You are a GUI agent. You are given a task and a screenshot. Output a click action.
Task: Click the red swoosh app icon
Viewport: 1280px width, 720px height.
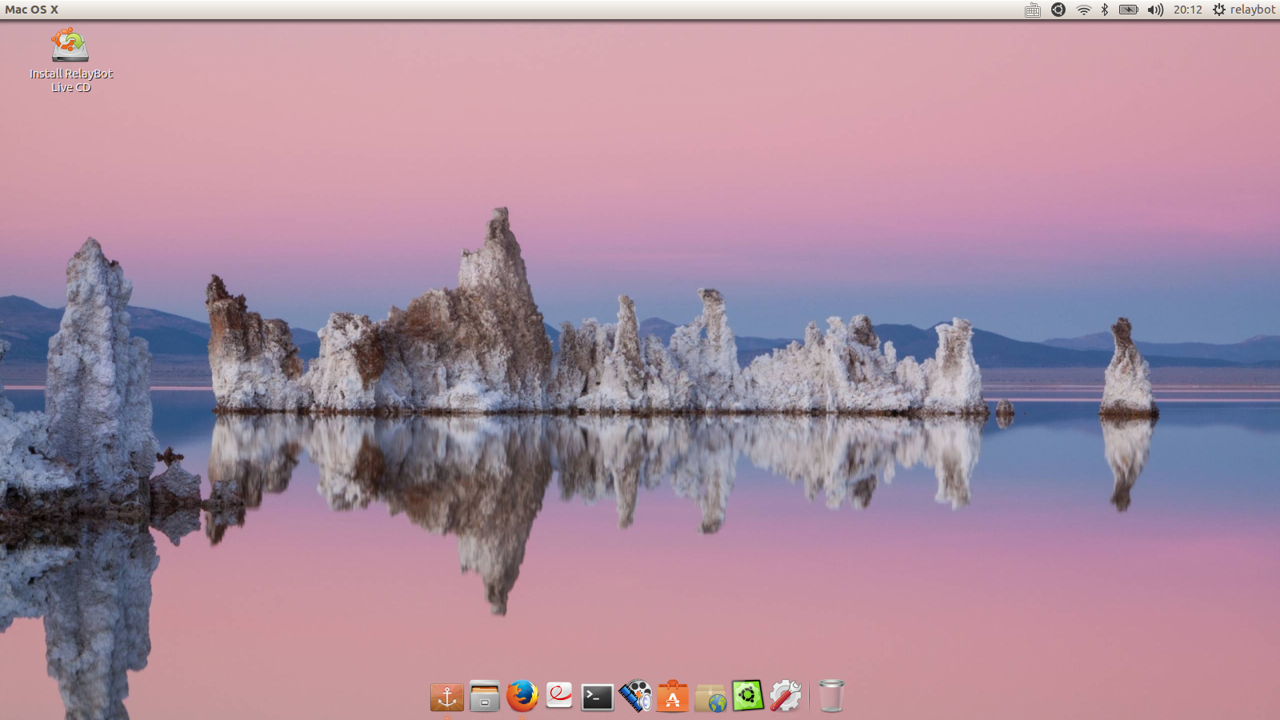559,695
